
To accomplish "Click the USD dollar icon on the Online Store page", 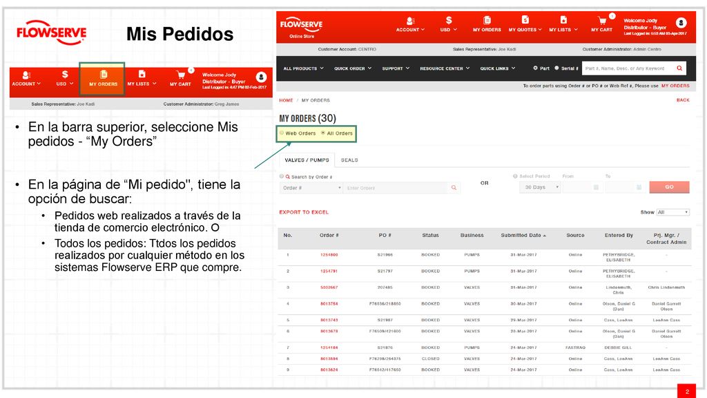I will 449,20.
